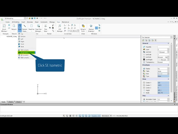Viewport: 178px width, 134px height.
Task: Click the ViewTiles button
Action: (x=31, y=28)
